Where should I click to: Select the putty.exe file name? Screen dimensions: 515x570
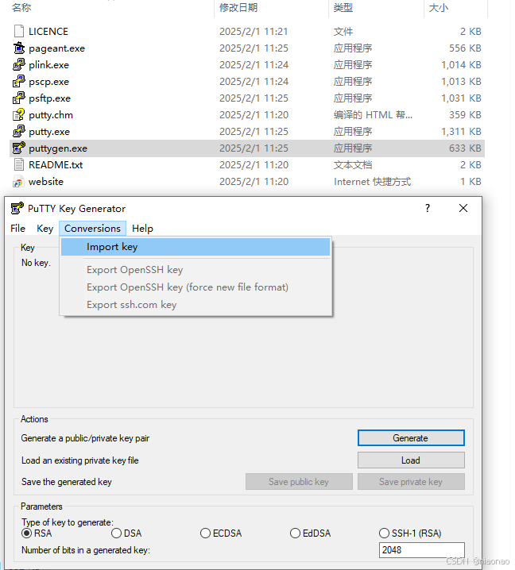click(x=49, y=132)
